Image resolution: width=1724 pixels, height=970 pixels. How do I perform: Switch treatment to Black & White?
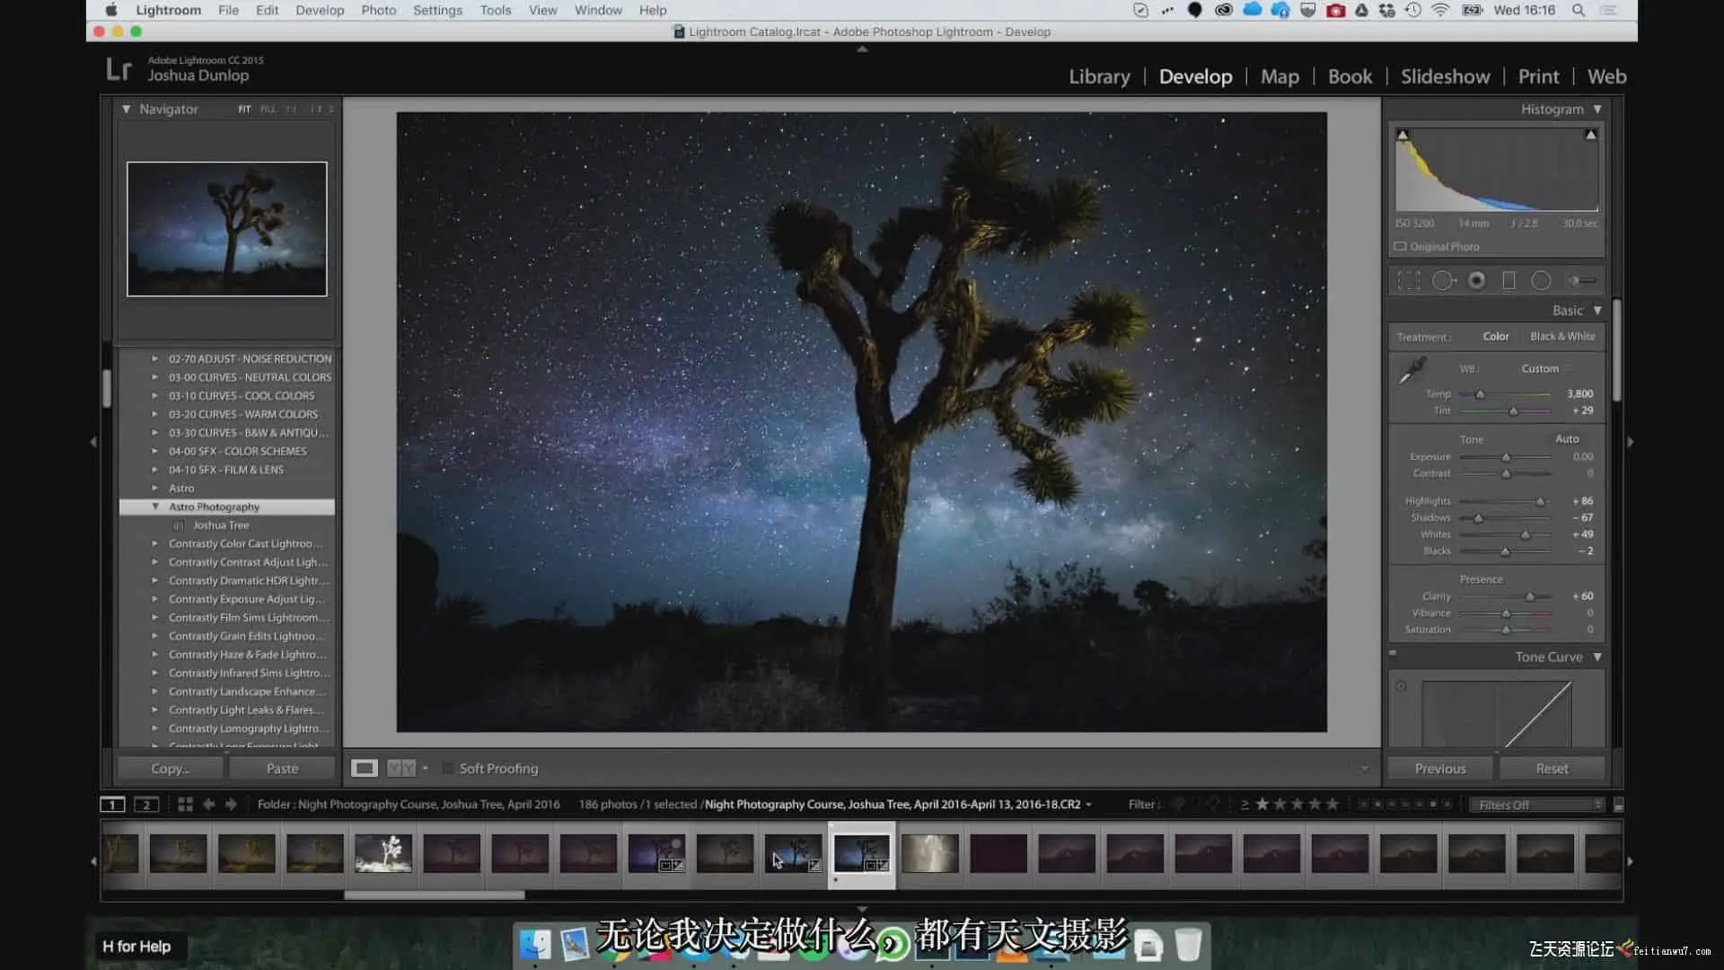point(1562,337)
